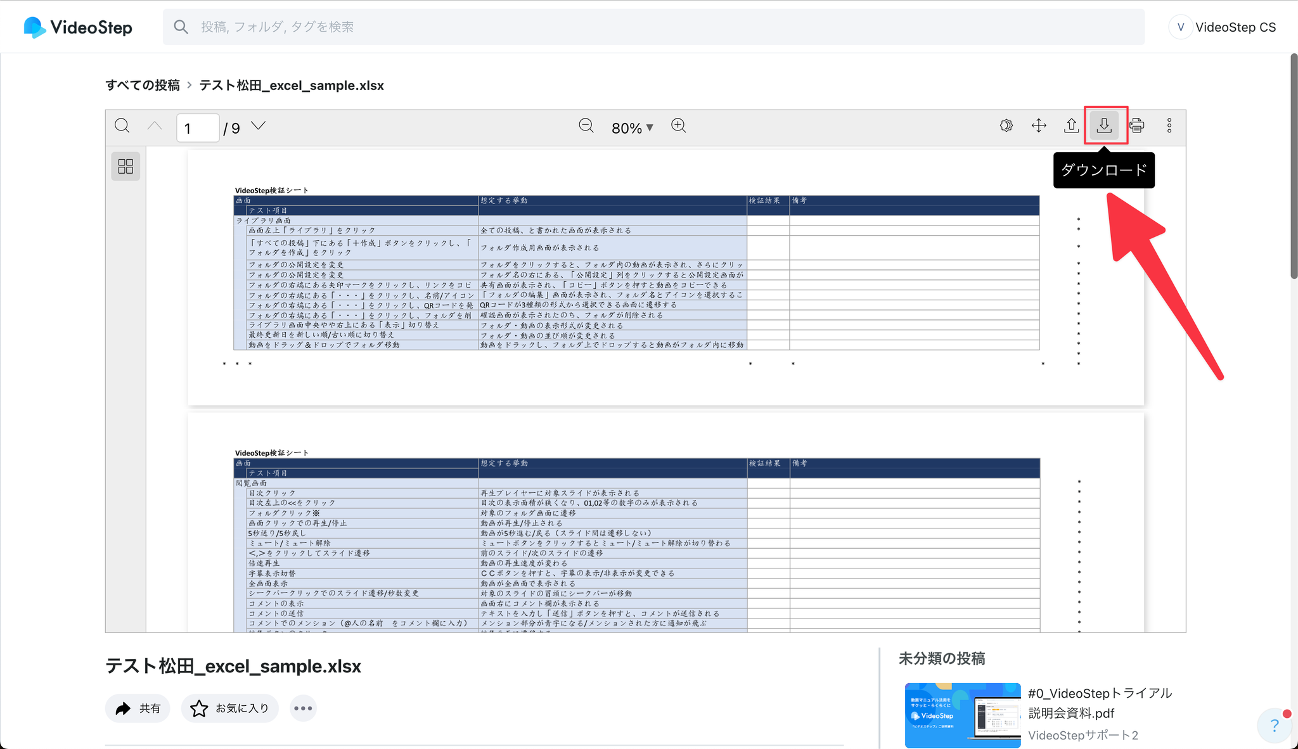Toggle お気に入り favorite star
Screen dimensions: 1298x749
[x=229, y=708]
